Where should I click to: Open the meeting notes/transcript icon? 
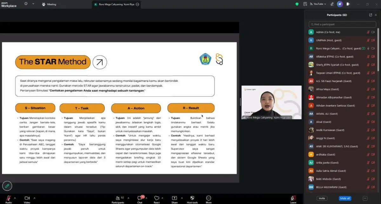[305, 4]
